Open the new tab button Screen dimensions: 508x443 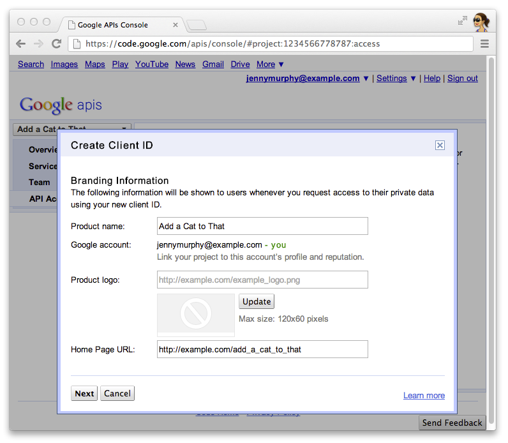coord(197,25)
